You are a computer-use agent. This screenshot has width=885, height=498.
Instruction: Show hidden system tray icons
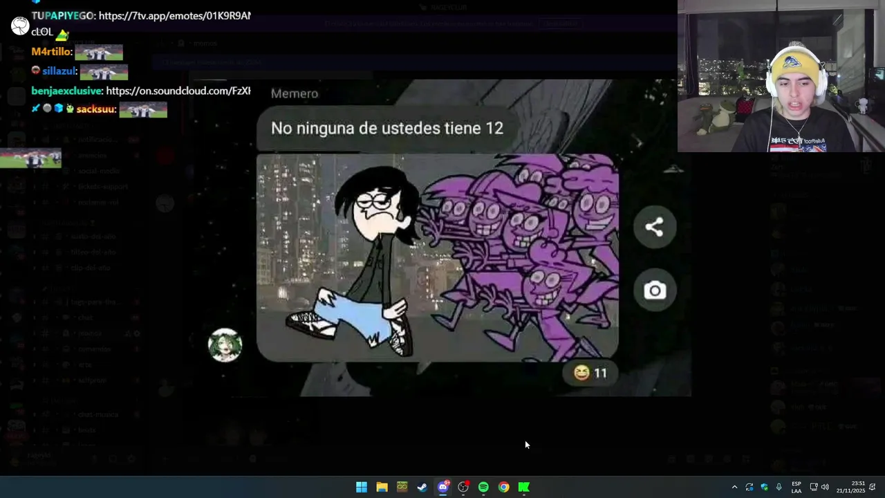tap(734, 487)
